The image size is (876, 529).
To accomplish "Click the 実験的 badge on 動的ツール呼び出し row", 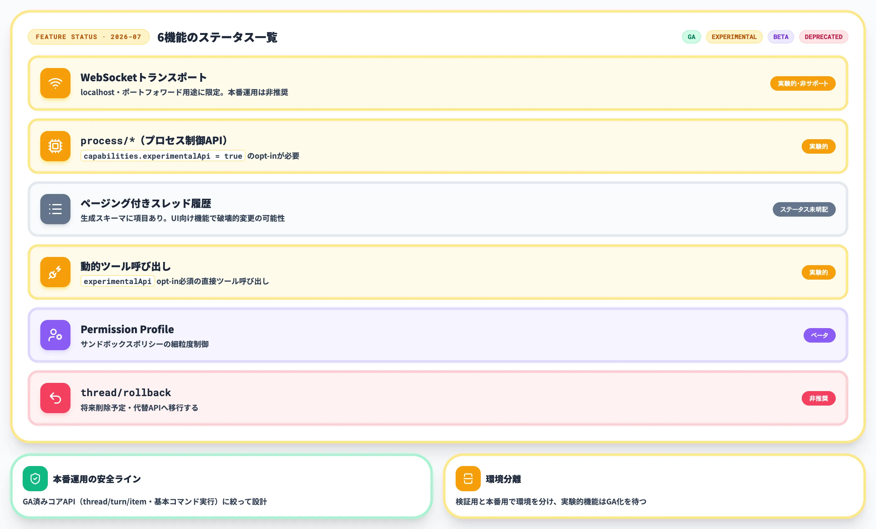I will coord(818,272).
